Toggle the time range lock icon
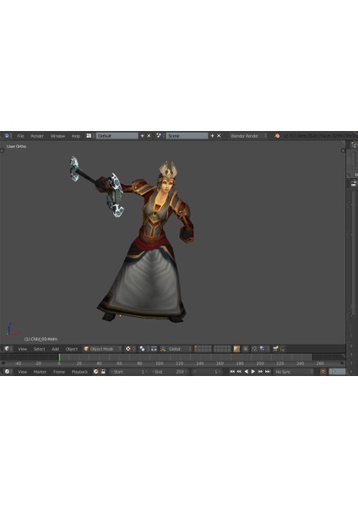 click(103, 372)
